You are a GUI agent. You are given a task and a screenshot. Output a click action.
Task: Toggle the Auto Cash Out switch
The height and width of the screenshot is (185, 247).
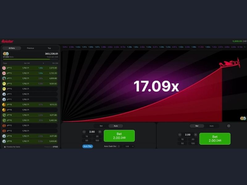point(119,146)
